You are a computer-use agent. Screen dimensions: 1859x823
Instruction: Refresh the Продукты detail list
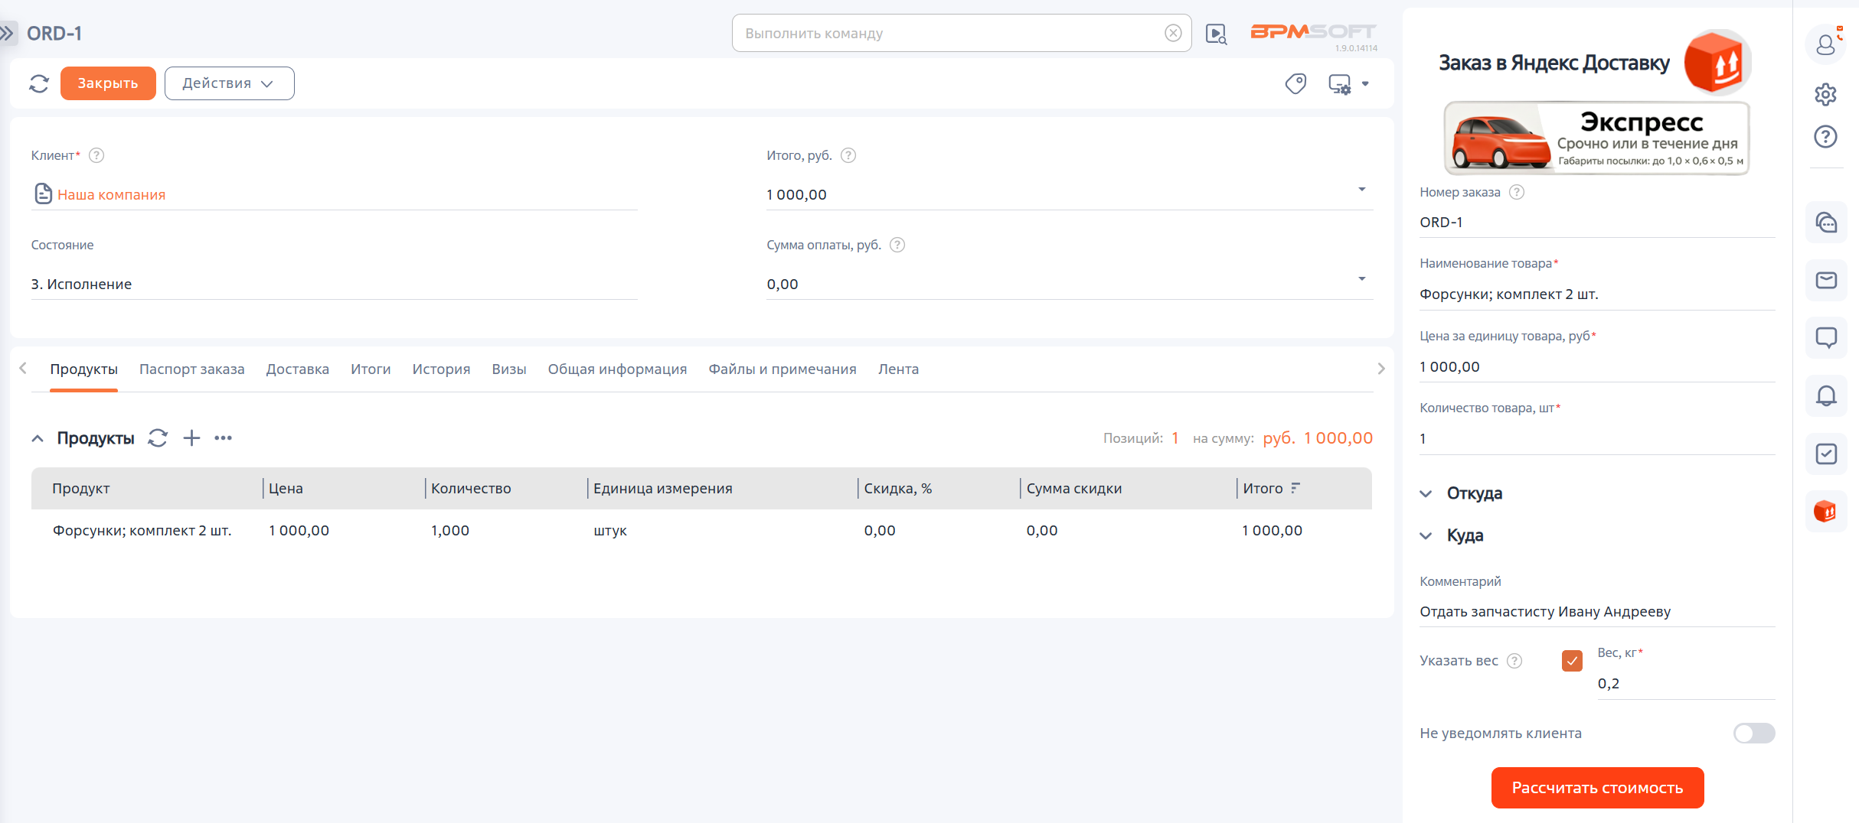click(158, 438)
